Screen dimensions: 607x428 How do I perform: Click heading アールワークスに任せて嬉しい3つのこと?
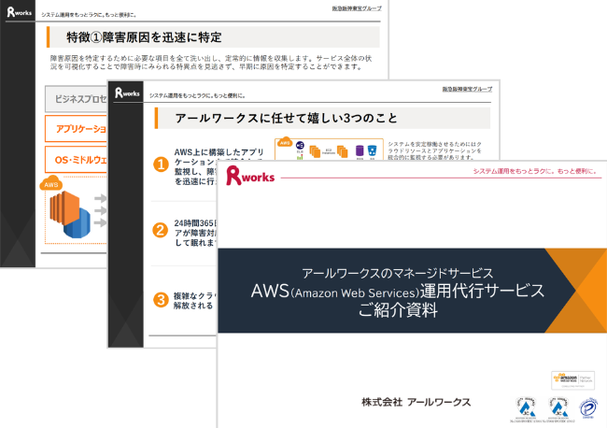click(286, 118)
